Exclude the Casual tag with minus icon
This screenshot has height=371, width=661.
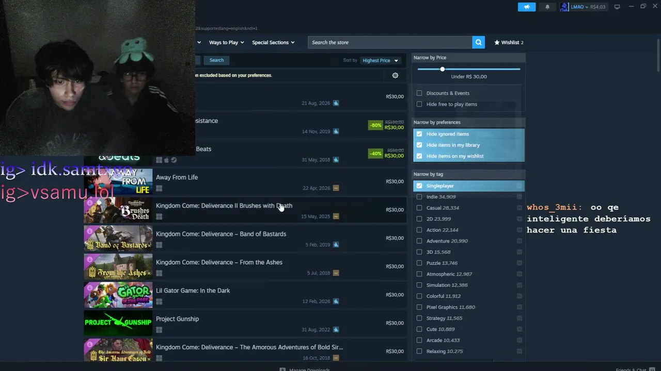(x=520, y=208)
